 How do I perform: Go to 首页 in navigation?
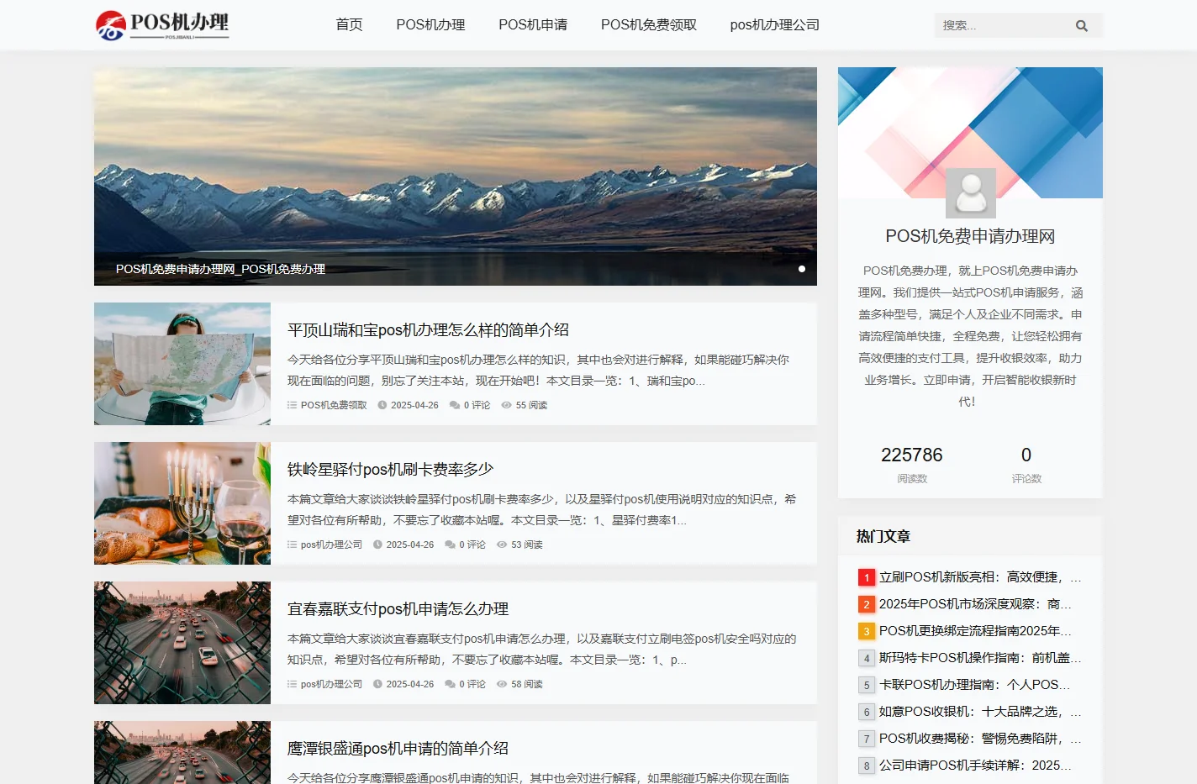pos(349,25)
